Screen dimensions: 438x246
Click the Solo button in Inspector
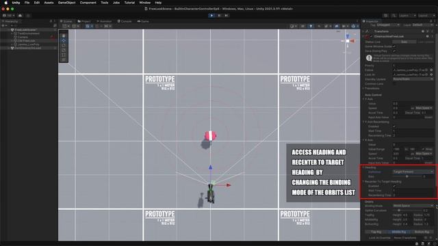pos(404,42)
